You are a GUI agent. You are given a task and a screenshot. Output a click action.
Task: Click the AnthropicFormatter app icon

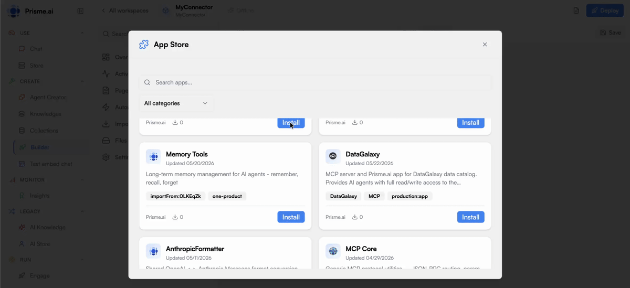pos(153,251)
